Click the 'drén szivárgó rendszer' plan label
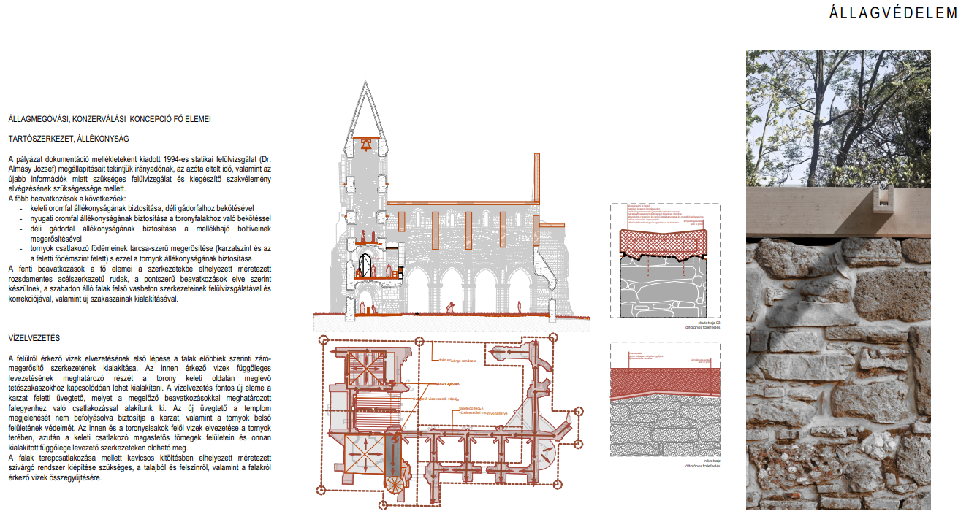 tap(458, 361)
